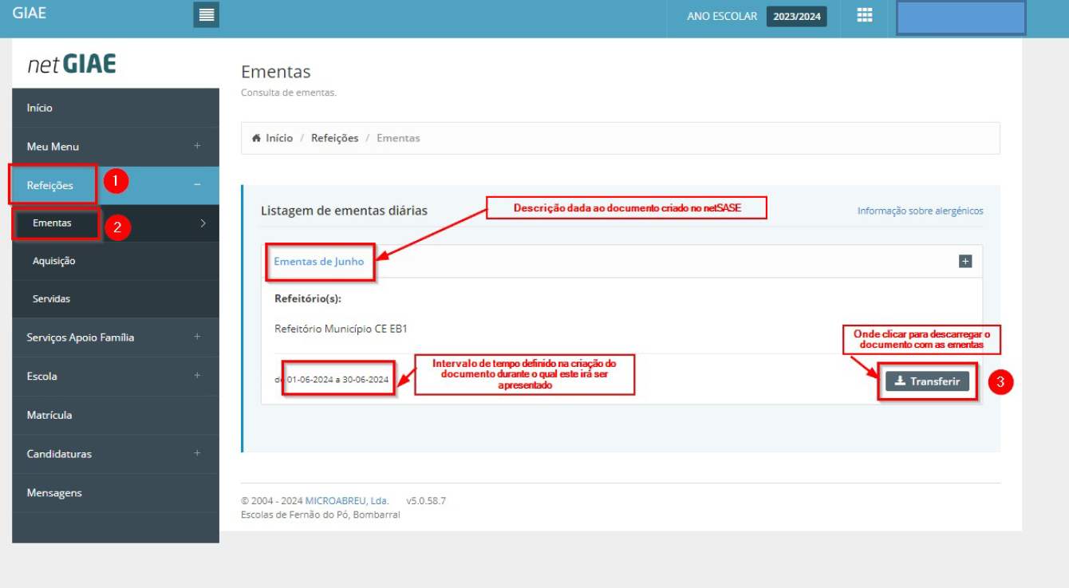Open the apps grid icon in header

864,16
